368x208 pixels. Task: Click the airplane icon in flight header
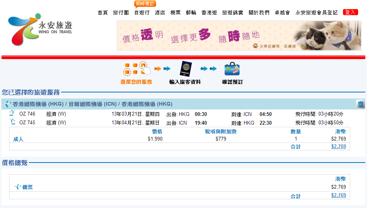tap(7, 104)
